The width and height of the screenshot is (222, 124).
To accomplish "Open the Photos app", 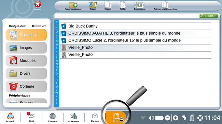I will click(x=95, y=118).
